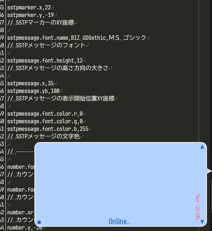Screen dimensions: 212x231
Task: Click the red Test 128/256 counter text
Action: tap(198, 207)
